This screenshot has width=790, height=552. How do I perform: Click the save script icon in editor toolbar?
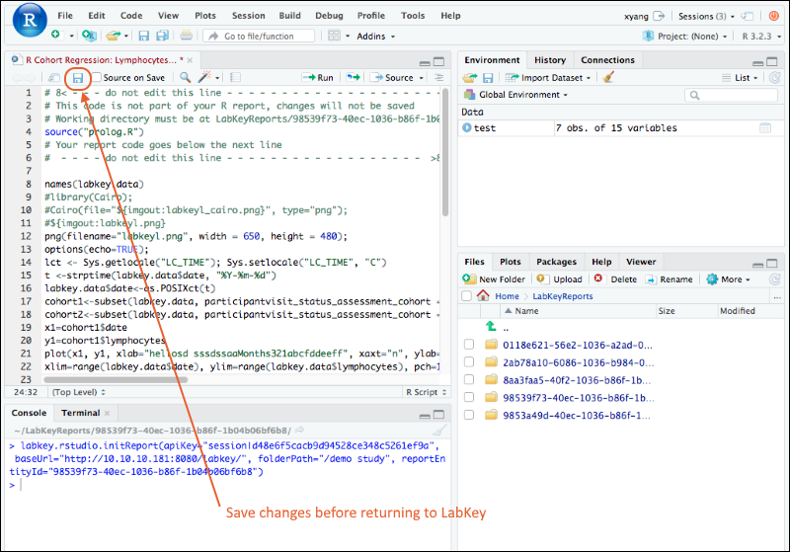[78, 78]
